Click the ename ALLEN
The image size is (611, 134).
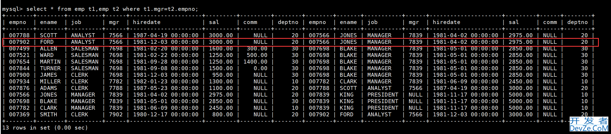tap(49, 49)
